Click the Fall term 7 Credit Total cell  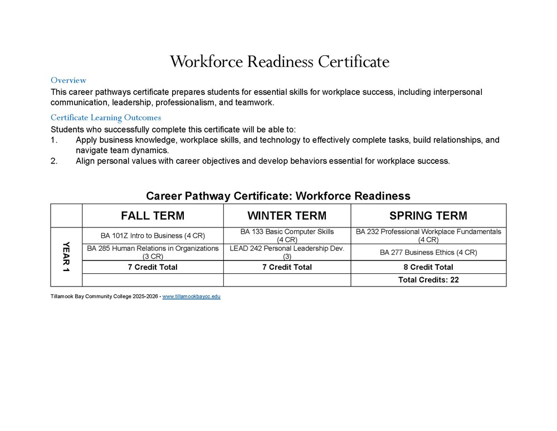(153, 267)
